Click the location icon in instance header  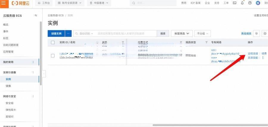(x=97, y=42)
